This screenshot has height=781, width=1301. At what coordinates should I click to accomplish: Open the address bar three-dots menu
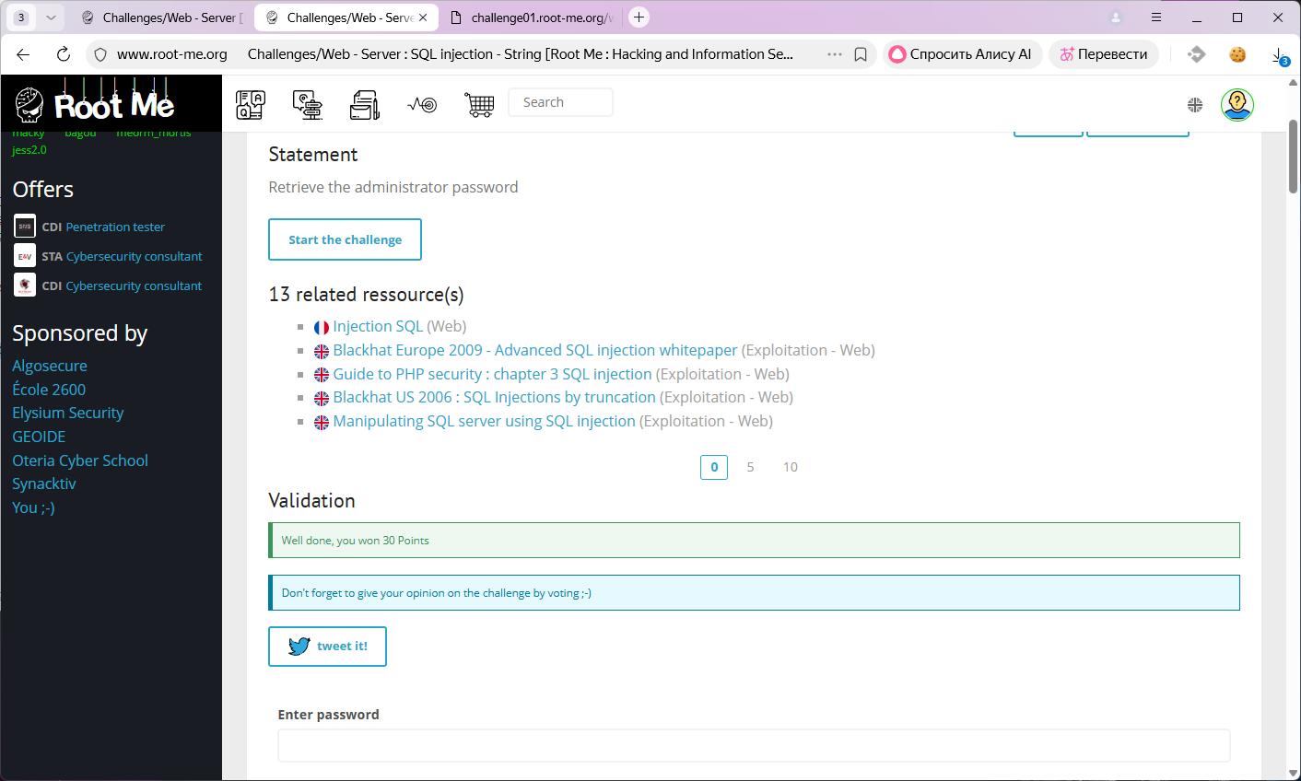[x=834, y=54]
